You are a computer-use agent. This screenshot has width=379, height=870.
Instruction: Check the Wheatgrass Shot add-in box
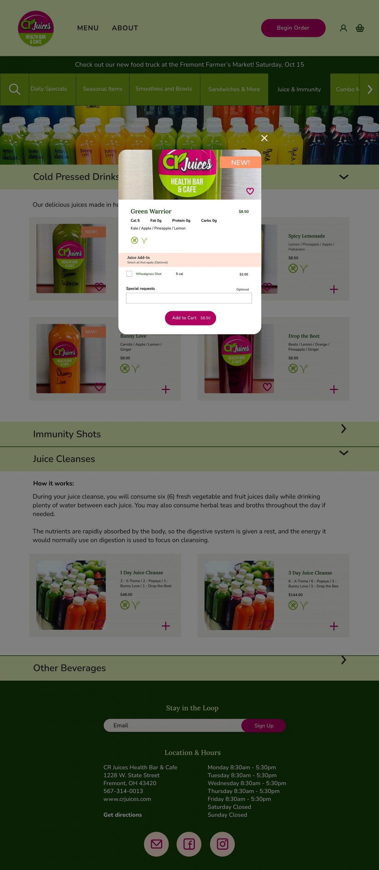point(129,274)
